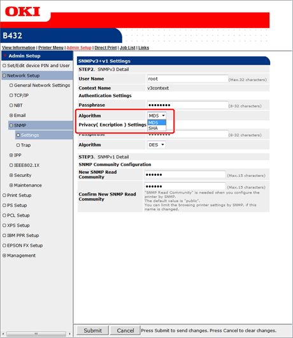This screenshot has height=338, width=293.
Task: Collapse the Network Setup tree icon
Action: (x=4, y=75)
